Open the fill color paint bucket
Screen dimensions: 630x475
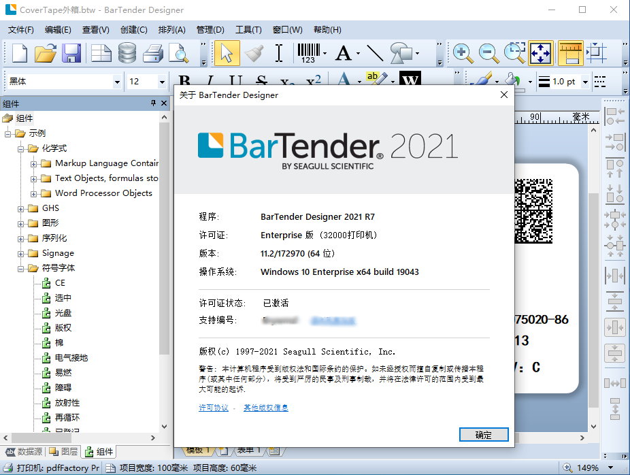514,81
